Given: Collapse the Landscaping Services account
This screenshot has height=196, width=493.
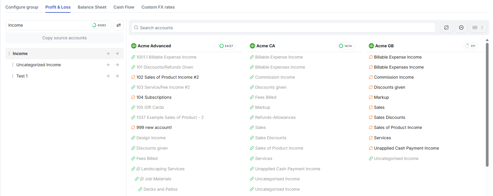Looking at the screenshot, I should click(x=138, y=169).
